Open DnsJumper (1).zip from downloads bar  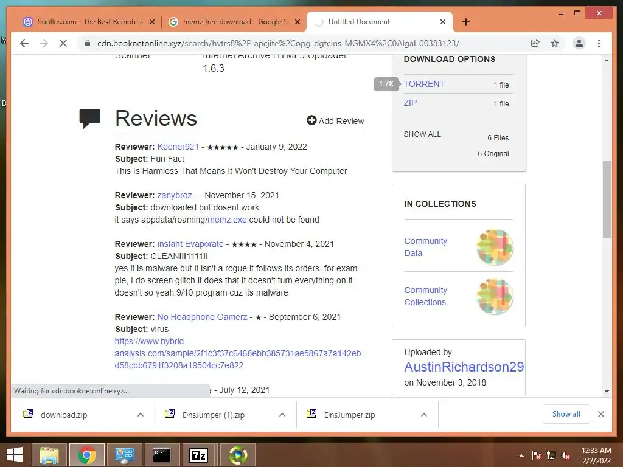tap(214, 415)
